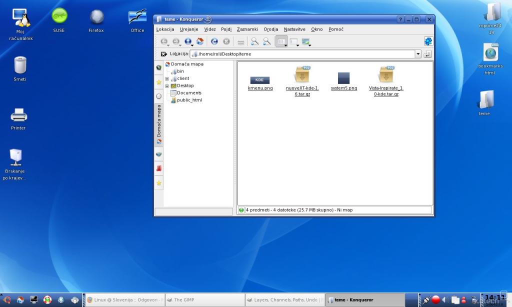Open the Urejanje menu
512x307 pixels.
click(x=189, y=29)
